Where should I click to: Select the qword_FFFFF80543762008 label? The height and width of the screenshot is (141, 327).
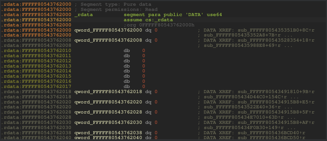[108, 40]
